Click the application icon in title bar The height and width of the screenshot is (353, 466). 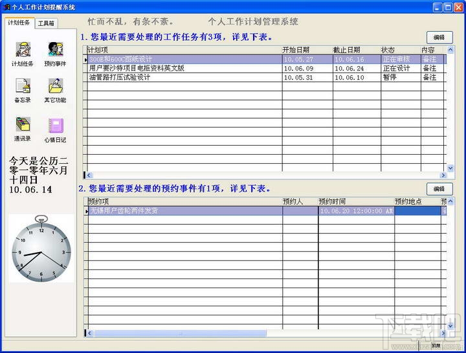tap(6, 6)
